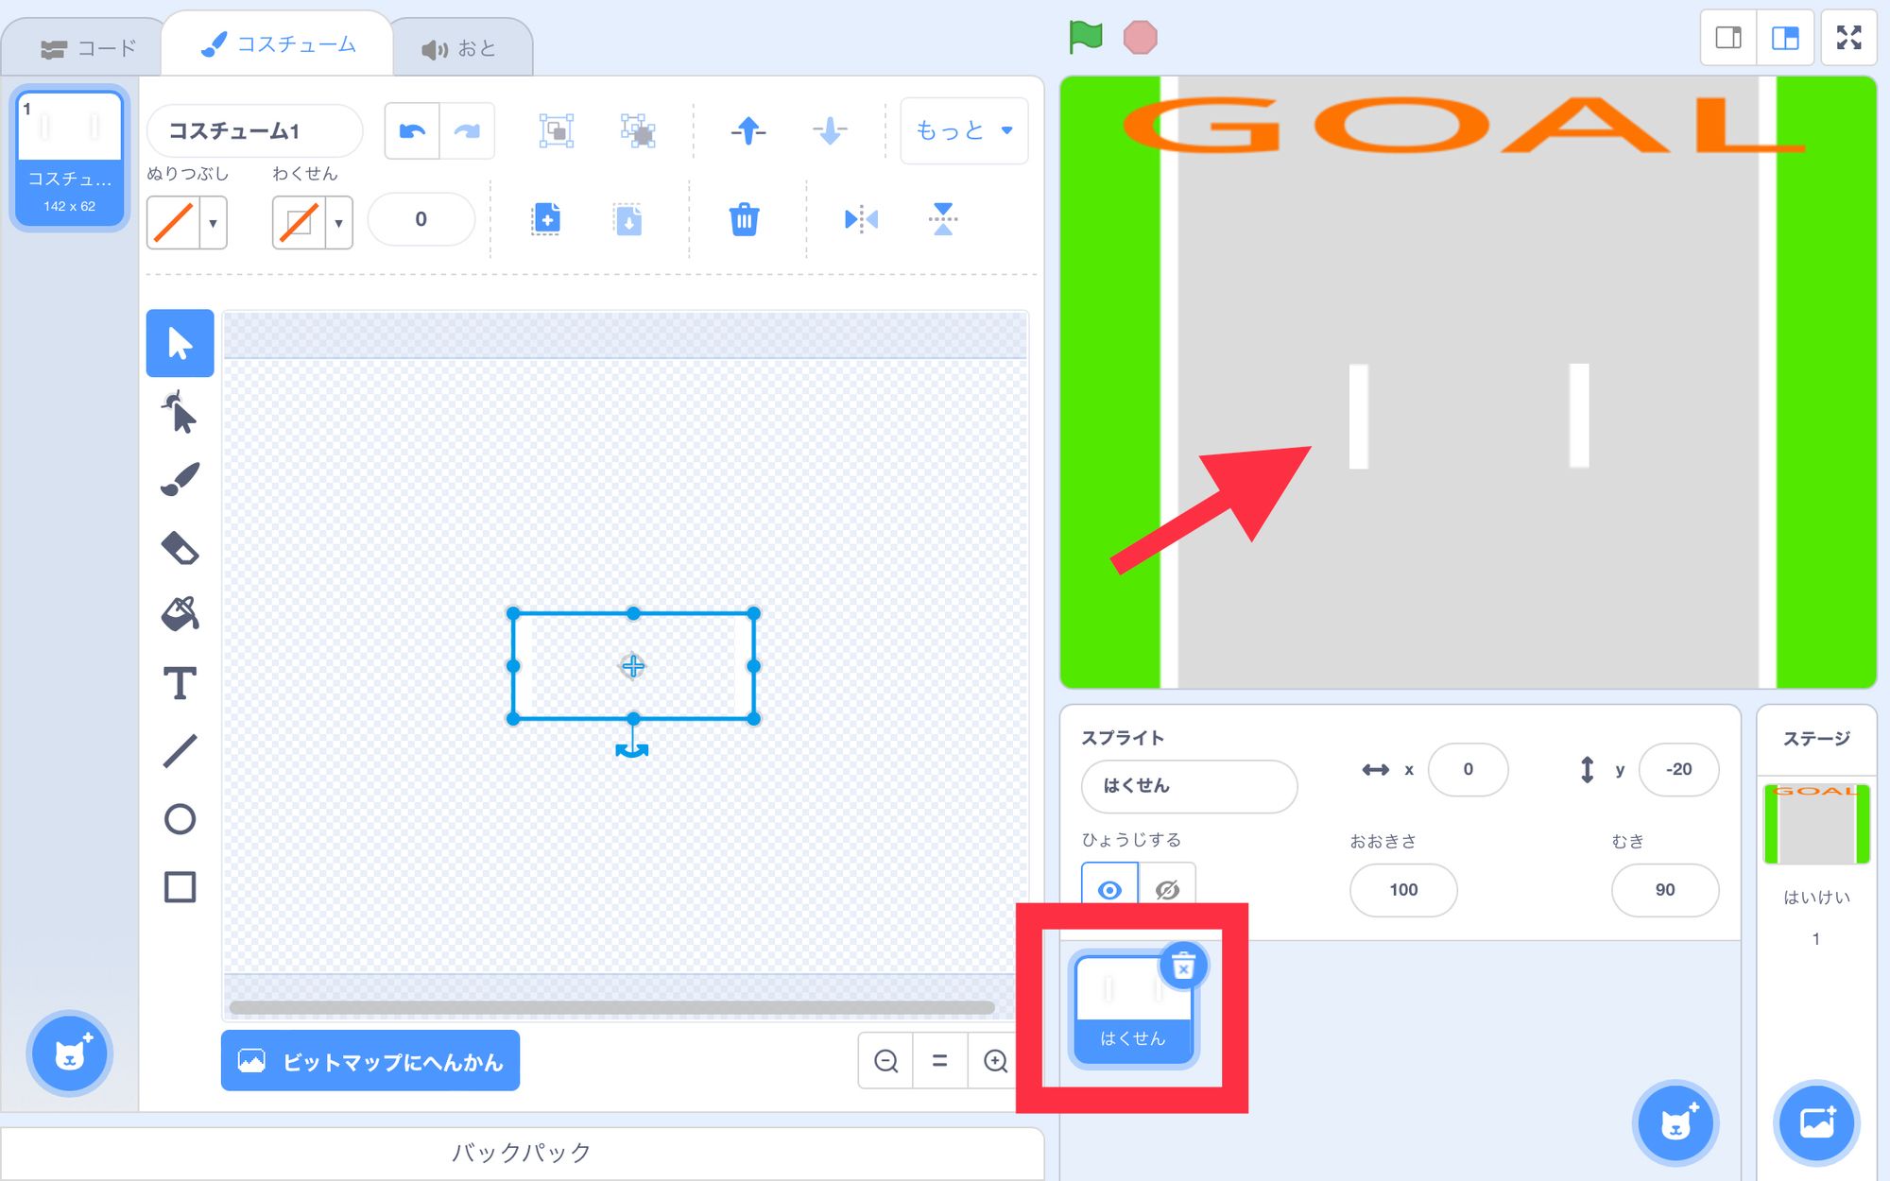Show the sprite with eye button
This screenshot has height=1181, width=1890.
pos(1109,889)
